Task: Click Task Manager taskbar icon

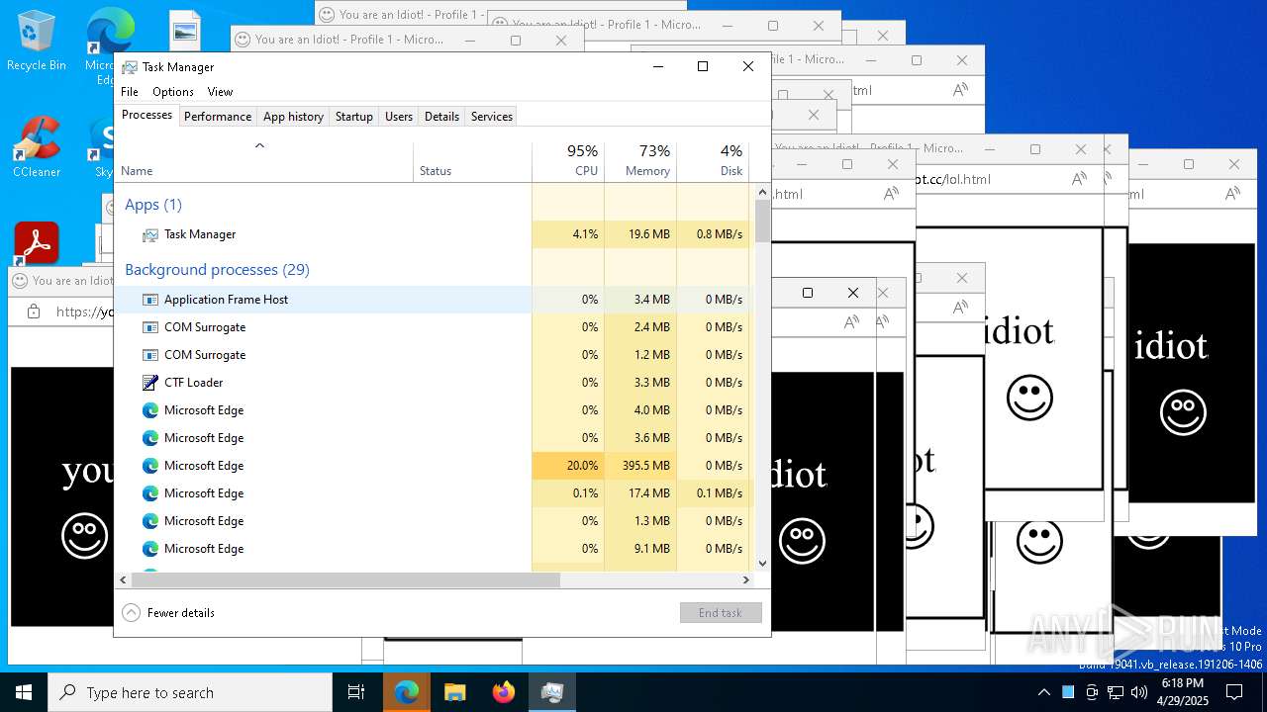Action: pyautogui.click(x=551, y=692)
